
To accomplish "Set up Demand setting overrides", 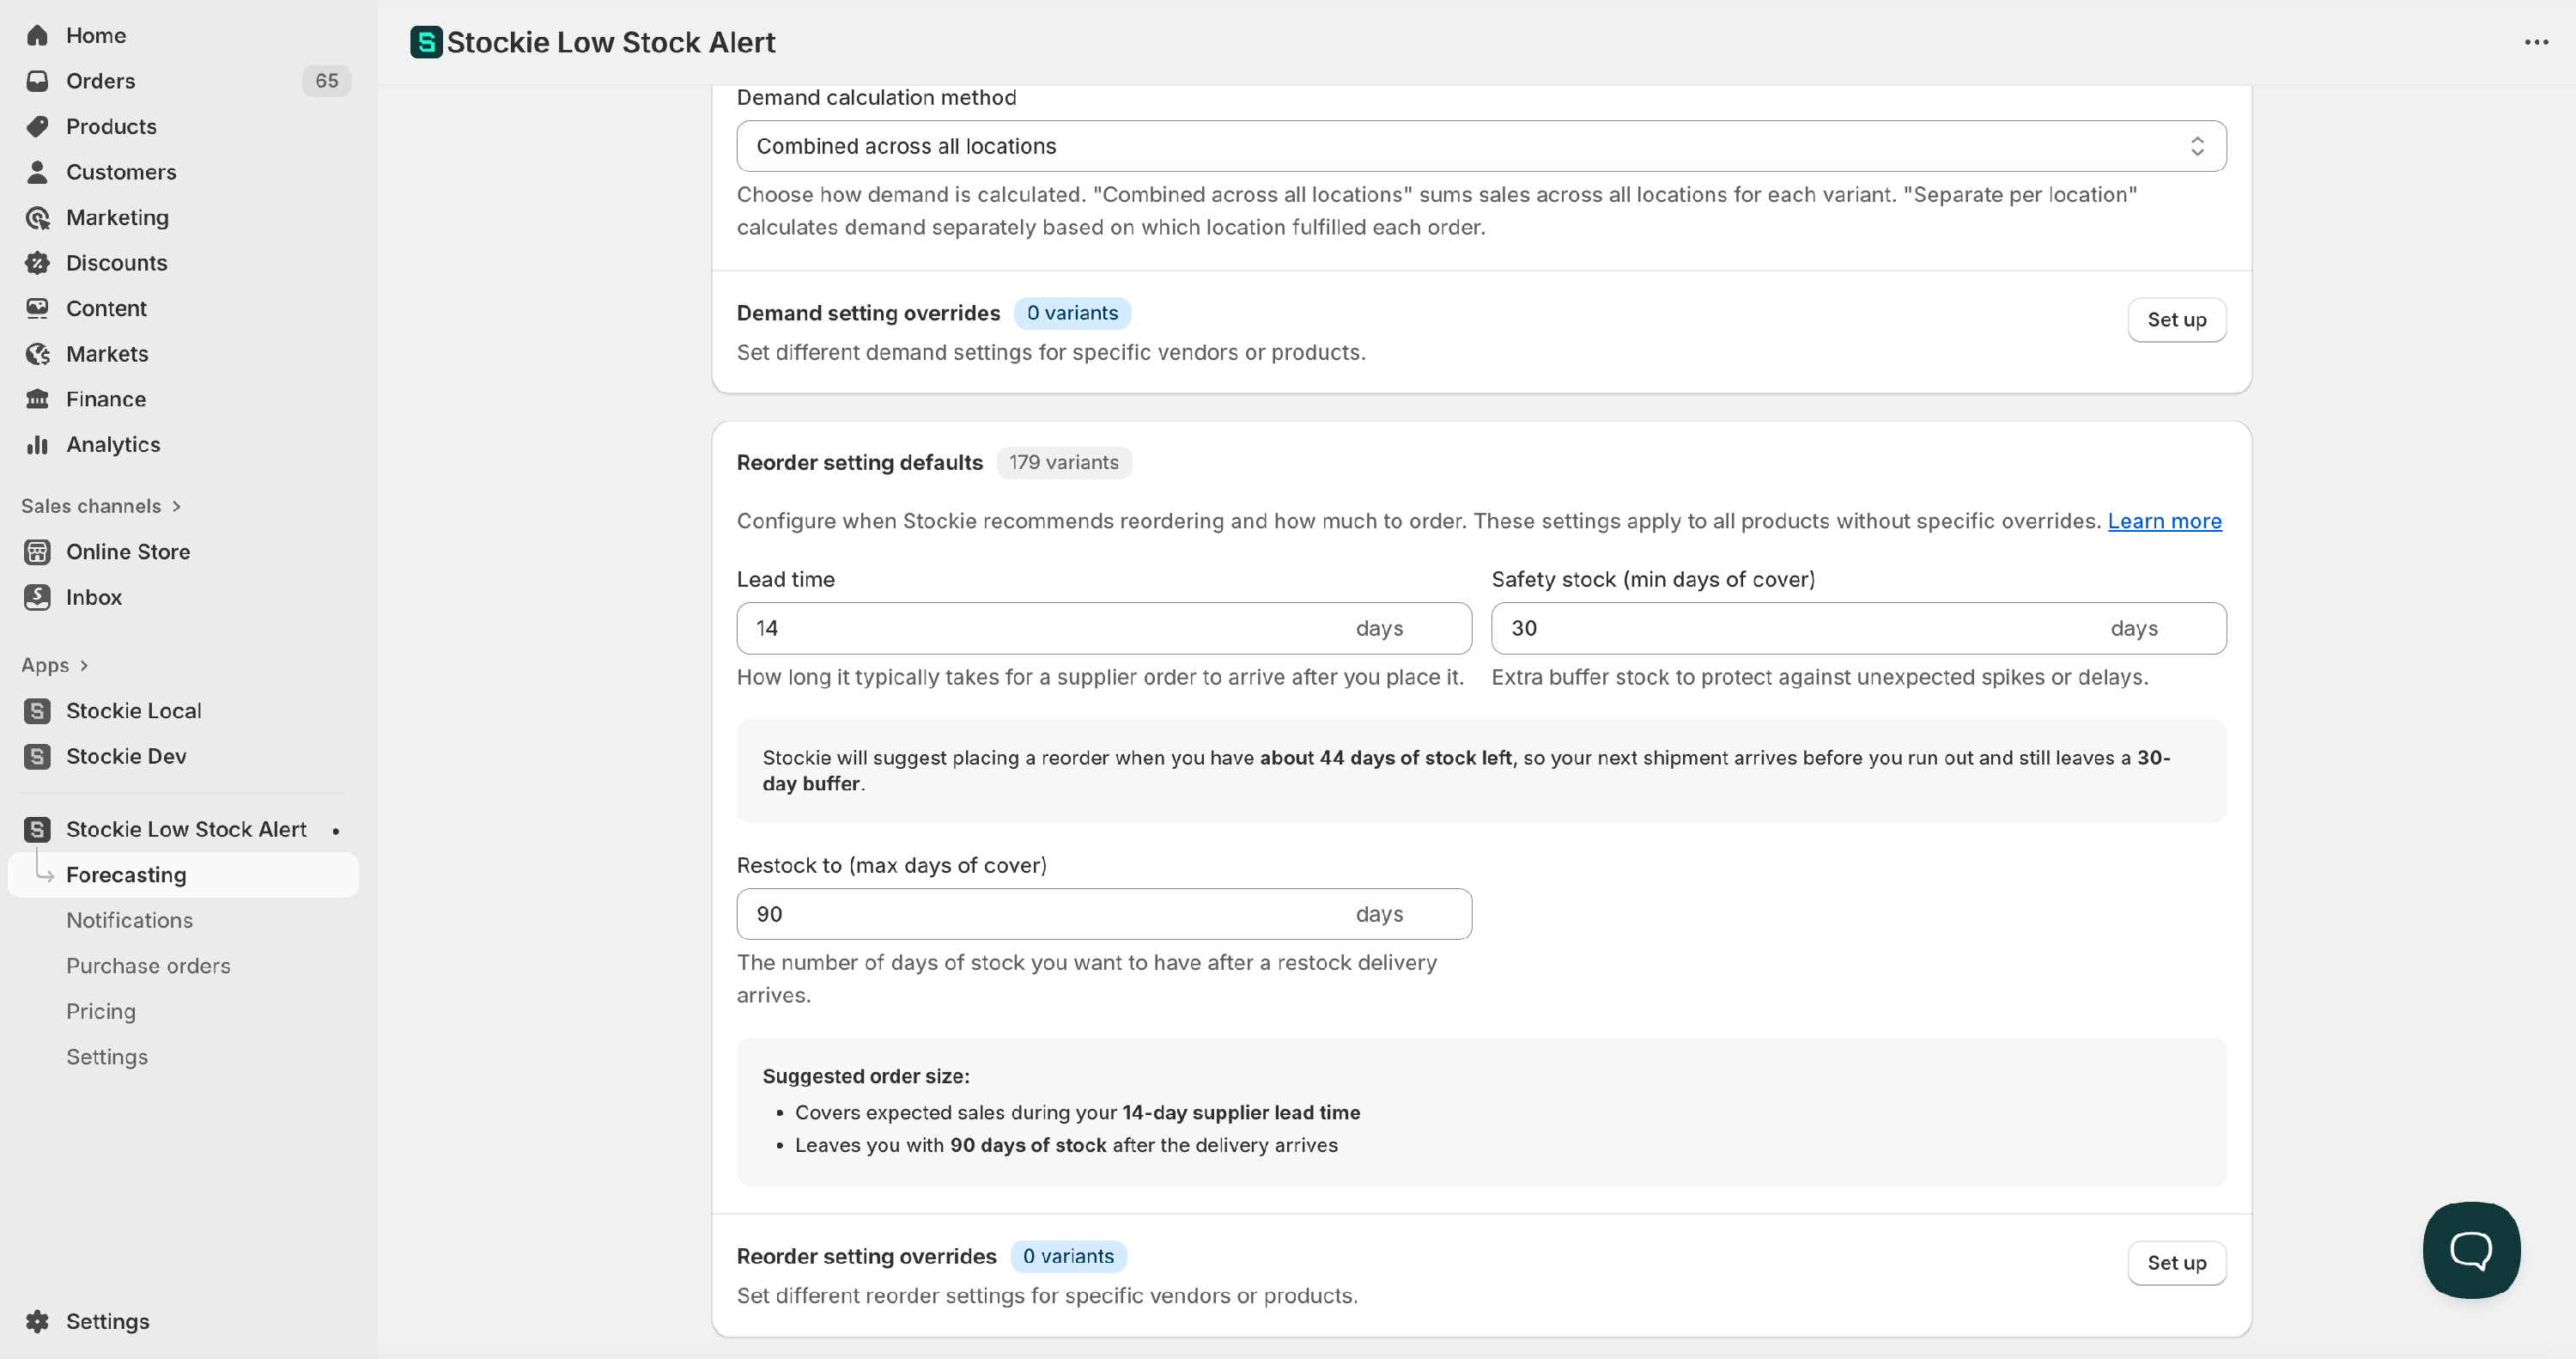I will [x=2176, y=320].
